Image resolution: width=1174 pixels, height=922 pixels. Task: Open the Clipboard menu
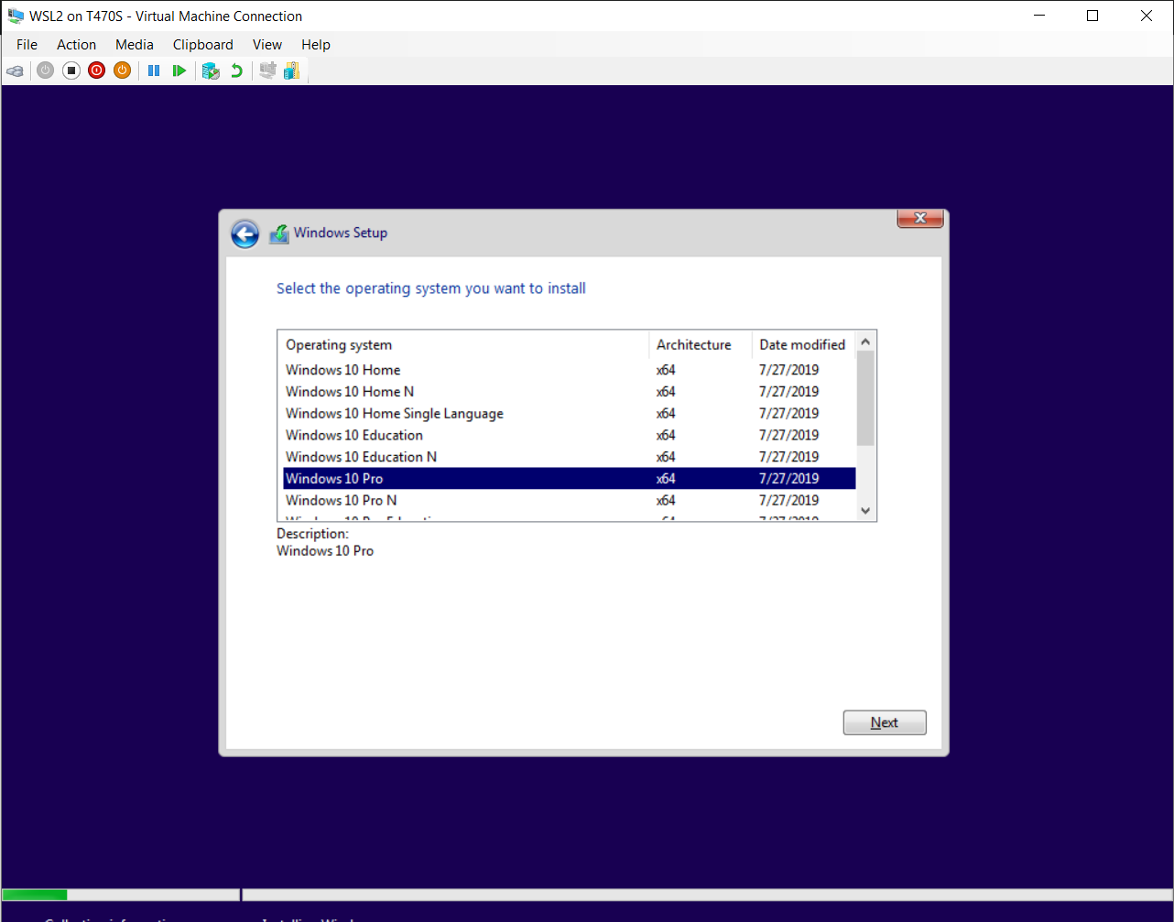tap(202, 44)
